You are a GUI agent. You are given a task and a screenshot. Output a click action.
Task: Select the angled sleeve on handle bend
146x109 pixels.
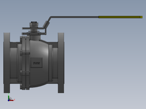click(46, 24)
